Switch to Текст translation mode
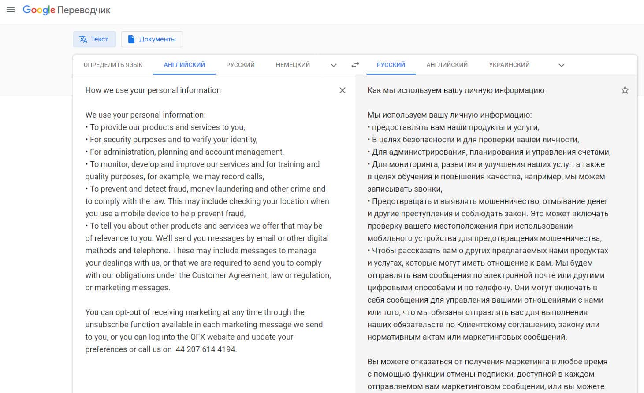 (x=94, y=39)
